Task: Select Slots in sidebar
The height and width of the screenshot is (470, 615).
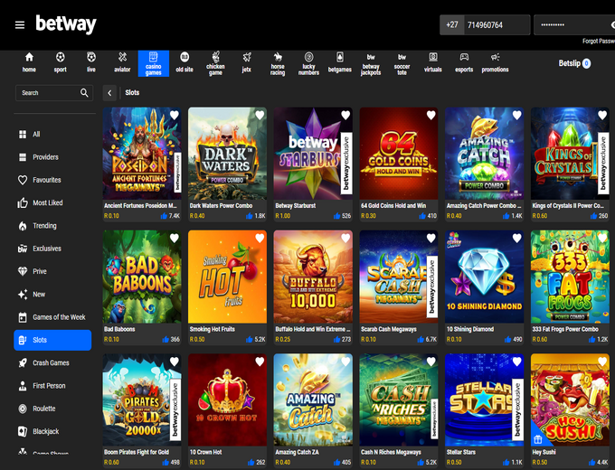Action: (x=52, y=340)
